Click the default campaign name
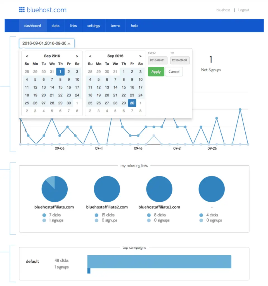This screenshot has height=286, width=268. pos(32,261)
